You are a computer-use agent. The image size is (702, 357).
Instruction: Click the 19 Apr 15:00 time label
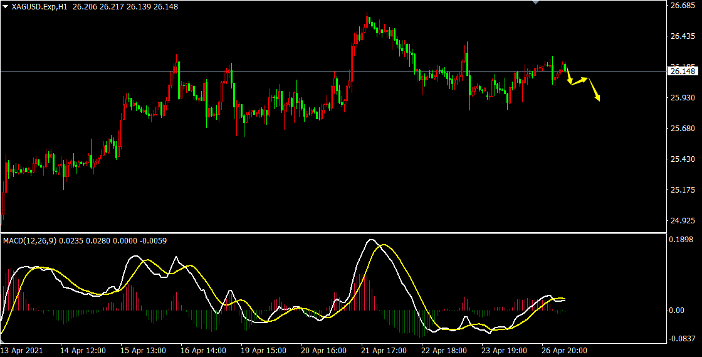point(264,350)
